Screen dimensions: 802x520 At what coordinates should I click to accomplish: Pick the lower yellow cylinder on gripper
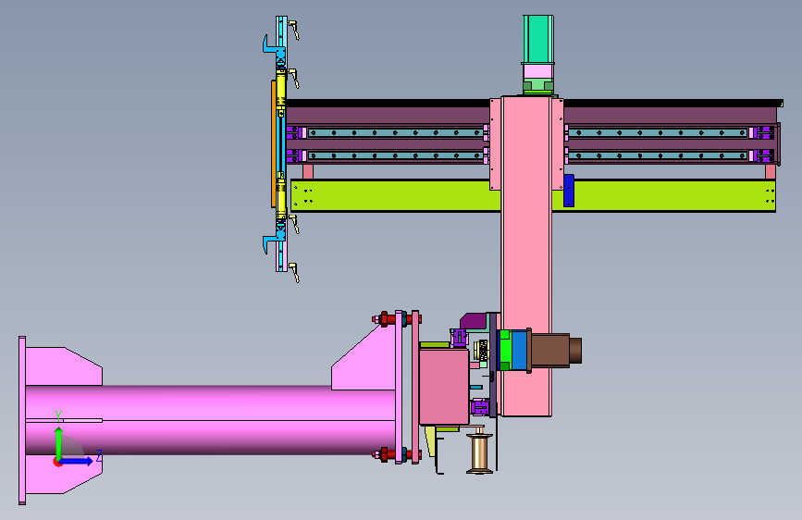pyautogui.click(x=281, y=197)
